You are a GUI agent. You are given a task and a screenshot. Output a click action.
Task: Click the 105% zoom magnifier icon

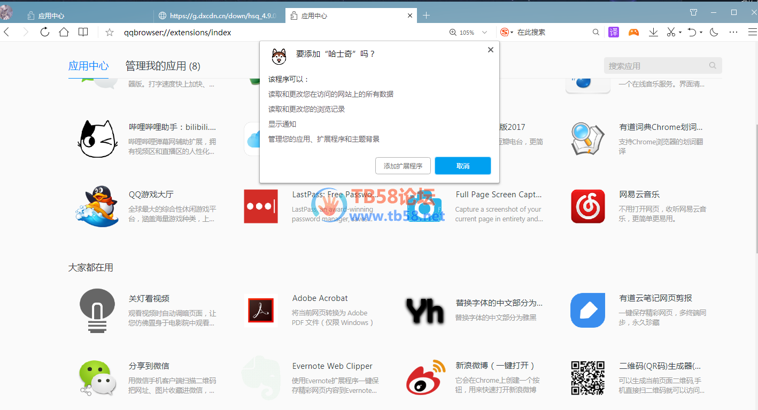[453, 33]
